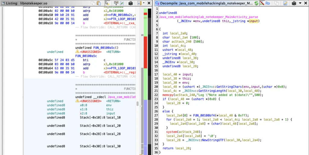This screenshot has height=155, width=309.
Task: Select the 'char acStack_240 [500];' declaration
Action: point(183,42)
